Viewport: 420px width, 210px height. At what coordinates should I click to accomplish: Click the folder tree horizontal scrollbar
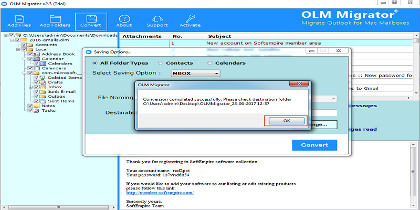pos(58,207)
